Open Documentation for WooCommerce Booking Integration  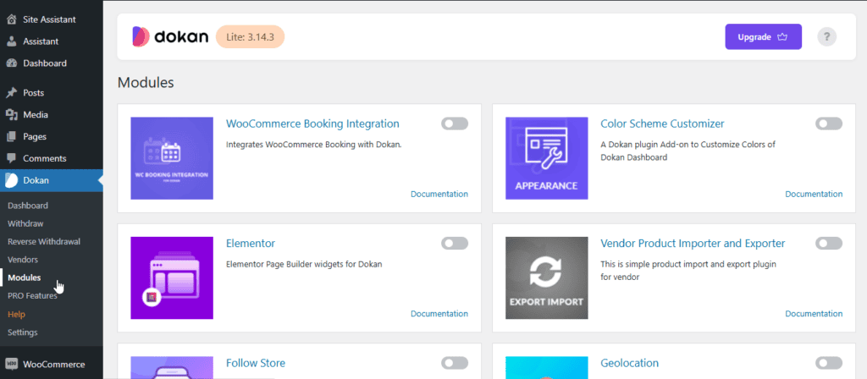pos(439,194)
